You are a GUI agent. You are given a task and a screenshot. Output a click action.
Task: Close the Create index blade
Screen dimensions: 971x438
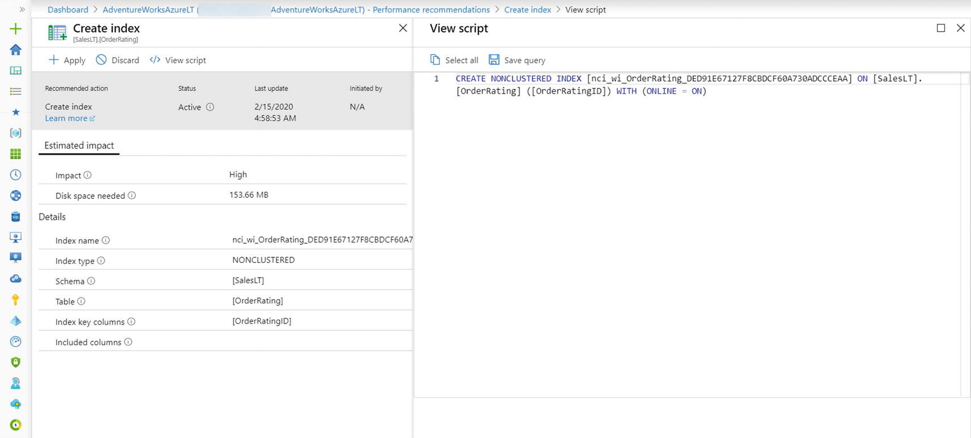pyautogui.click(x=403, y=28)
